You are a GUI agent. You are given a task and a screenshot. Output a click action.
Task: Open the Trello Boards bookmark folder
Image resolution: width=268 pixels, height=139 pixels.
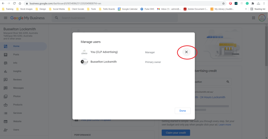pos(107,9)
